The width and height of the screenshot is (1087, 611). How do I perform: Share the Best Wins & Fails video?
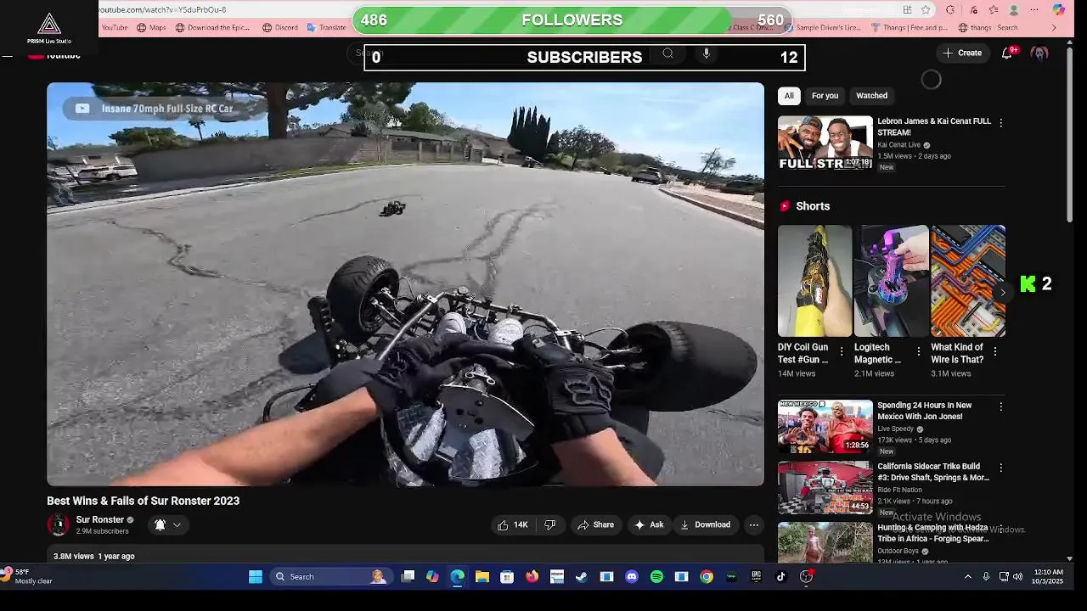(595, 524)
